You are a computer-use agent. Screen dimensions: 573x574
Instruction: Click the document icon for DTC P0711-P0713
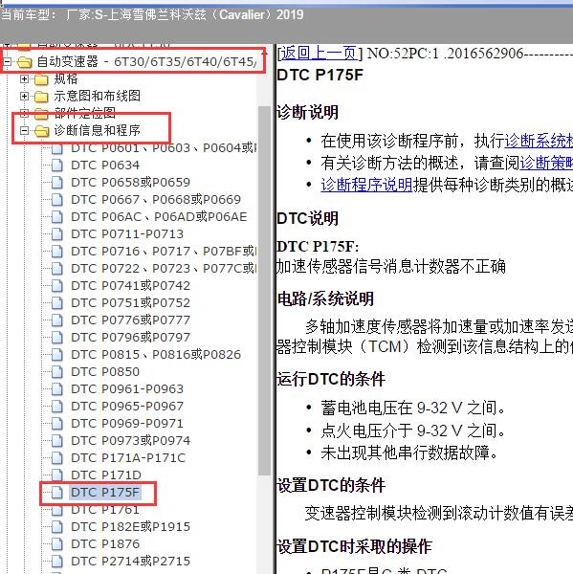(57, 234)
